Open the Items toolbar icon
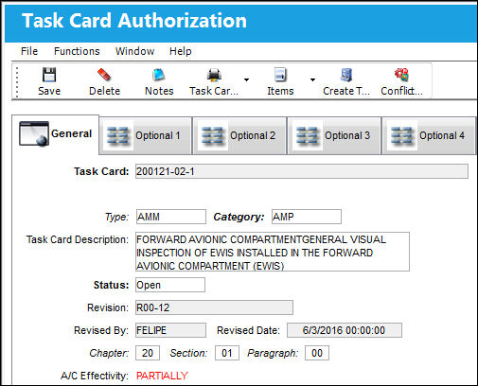Screen dimensions: 478x386 tap(280, 75)
